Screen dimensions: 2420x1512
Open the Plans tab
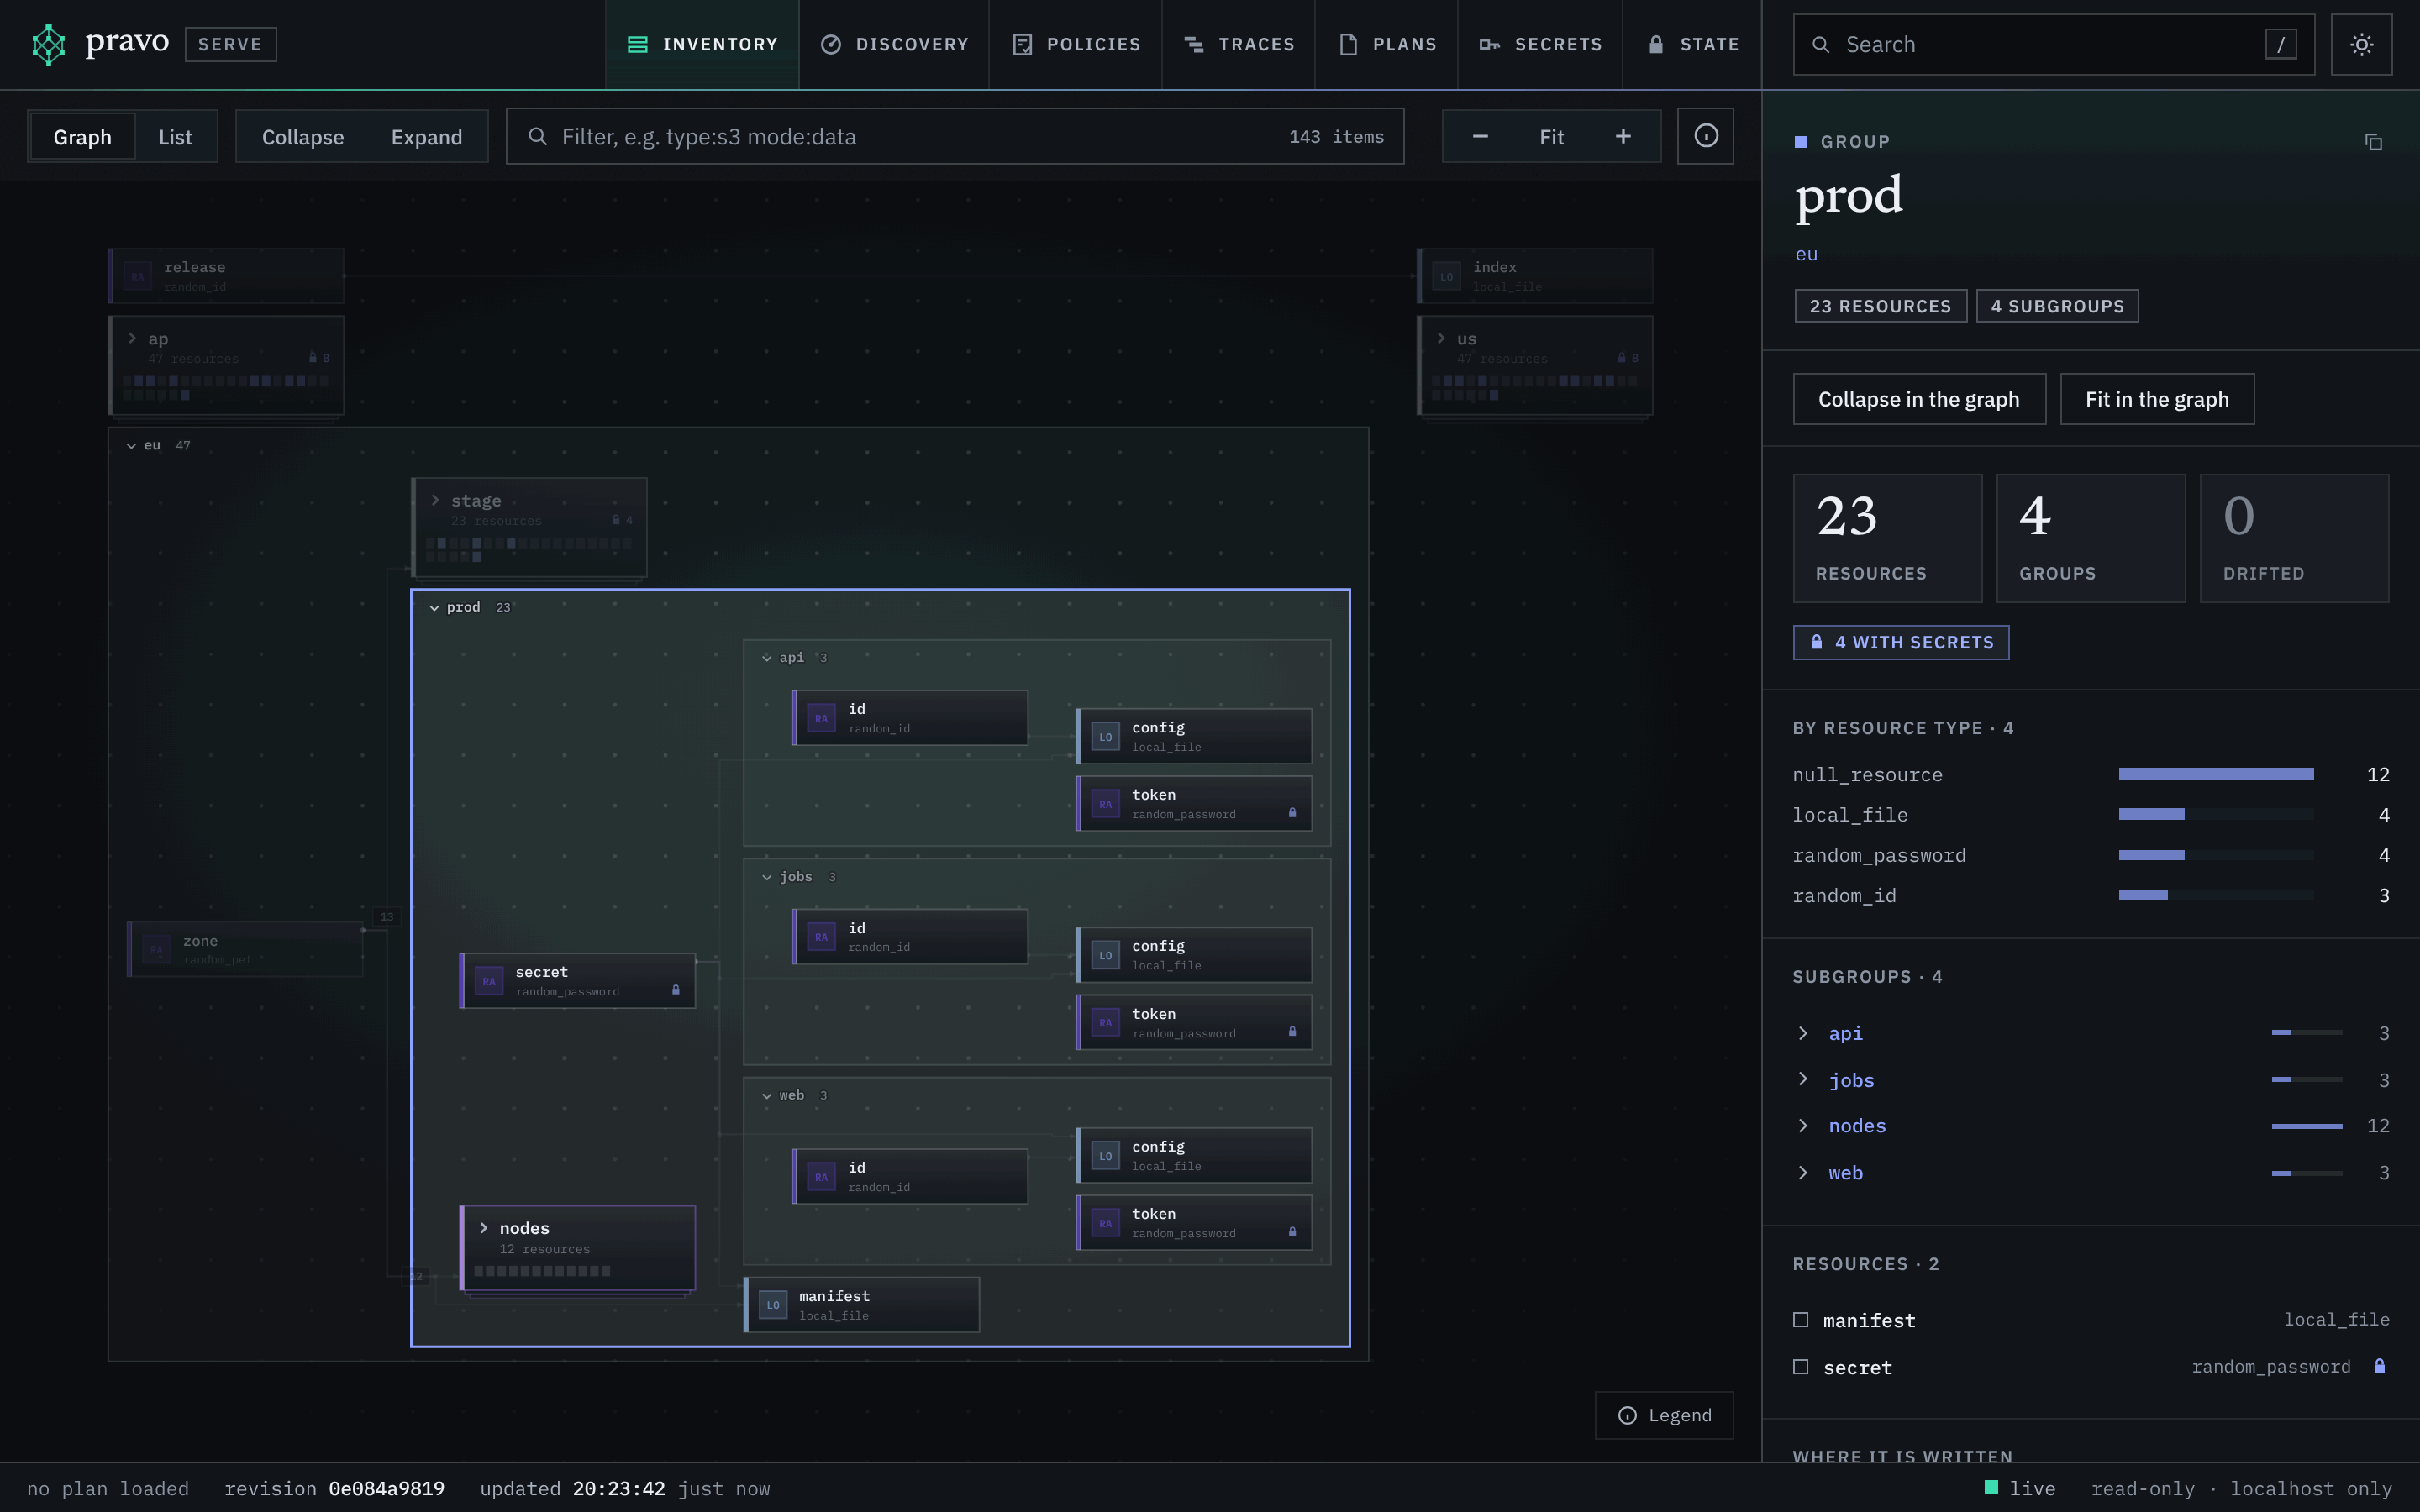click(1387, 45)
